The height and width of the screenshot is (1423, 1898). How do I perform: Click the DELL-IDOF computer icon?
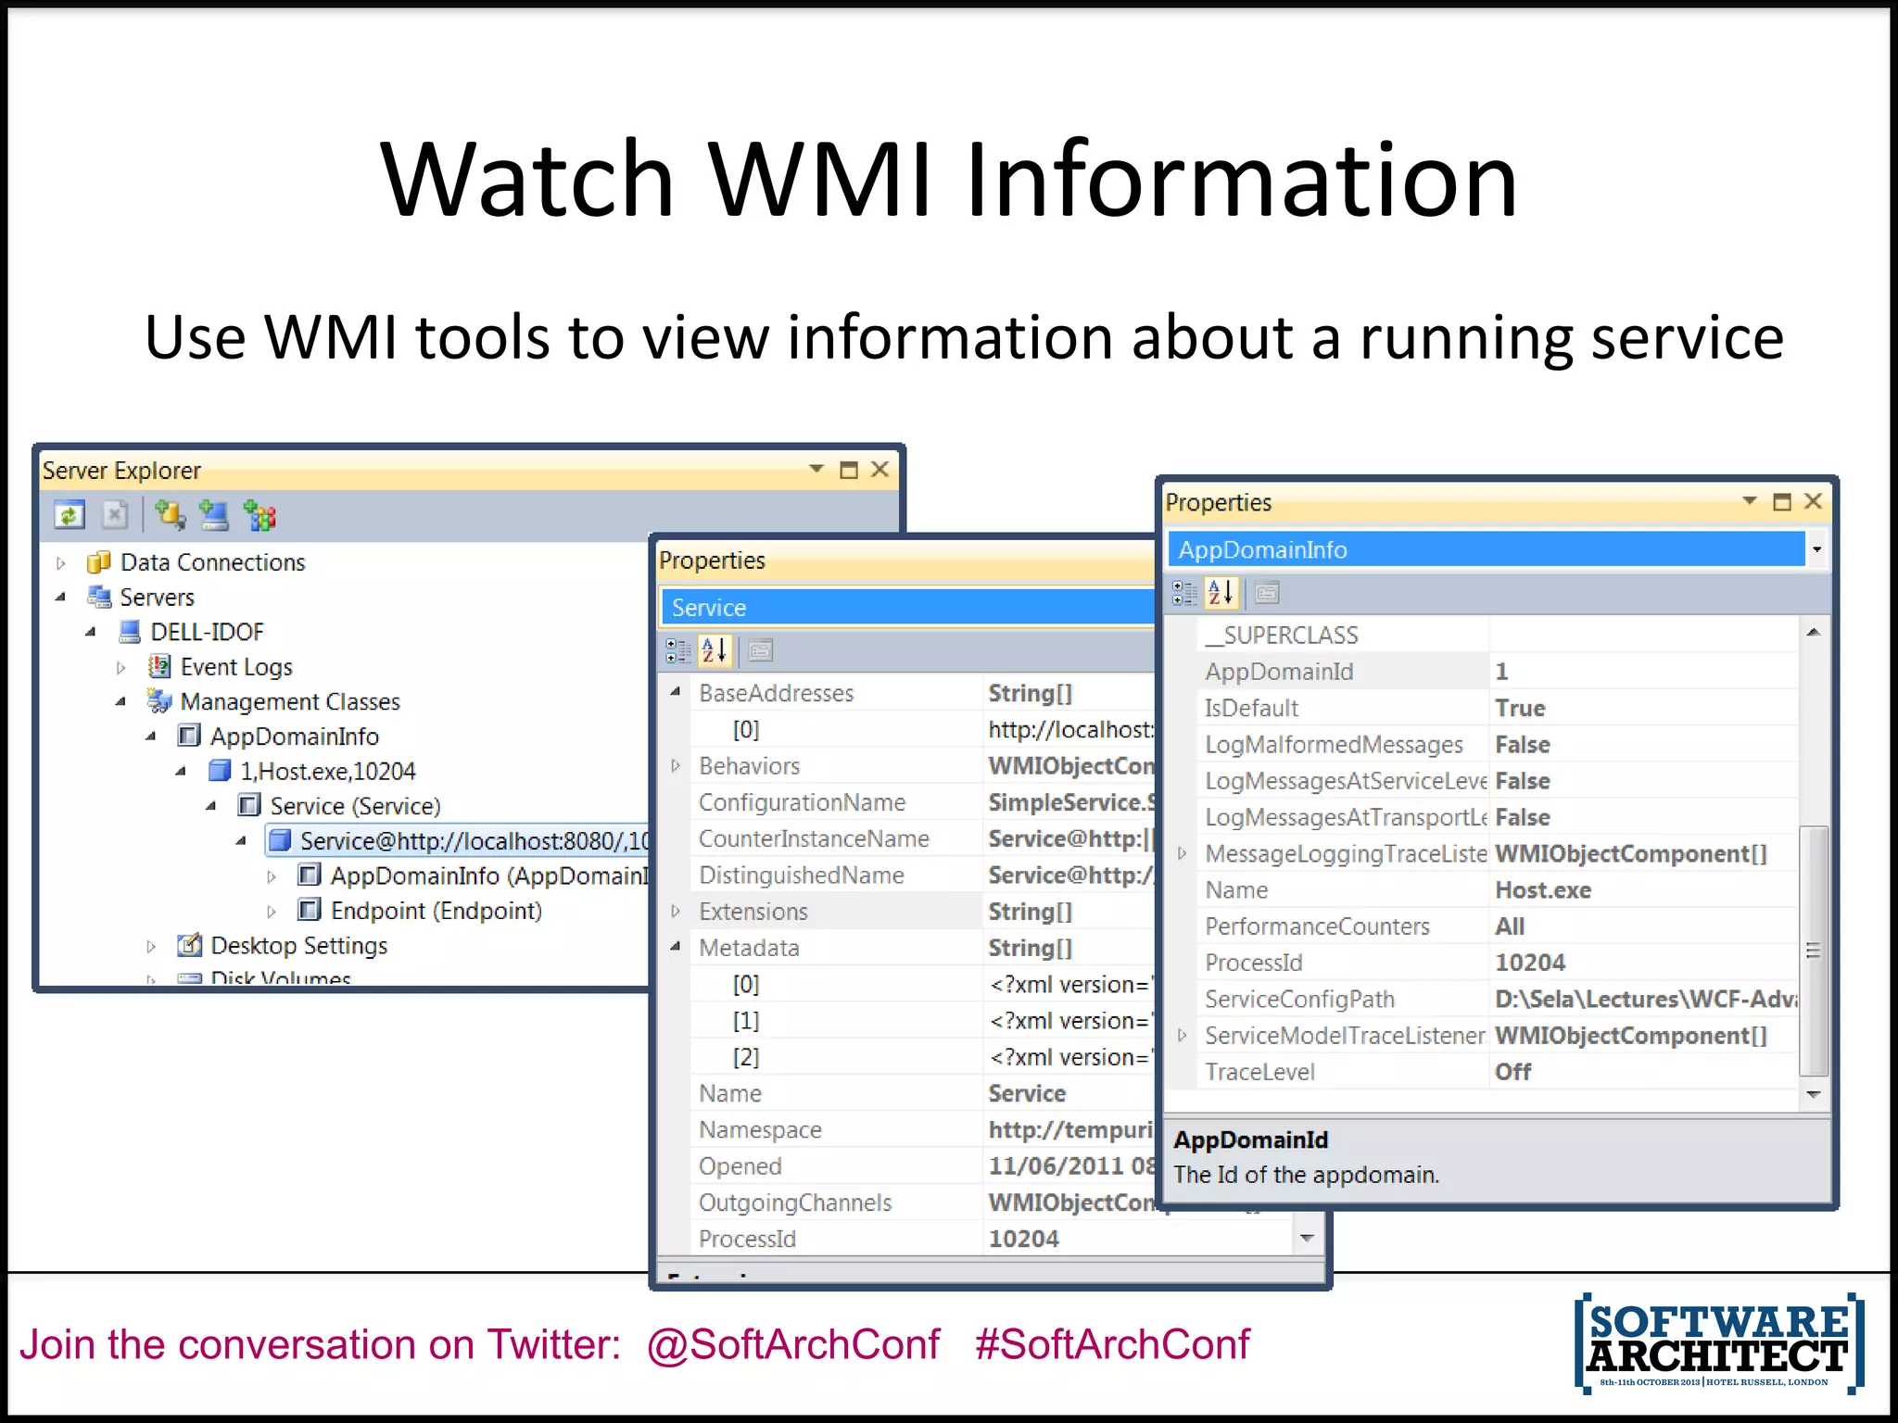[130, 632]
